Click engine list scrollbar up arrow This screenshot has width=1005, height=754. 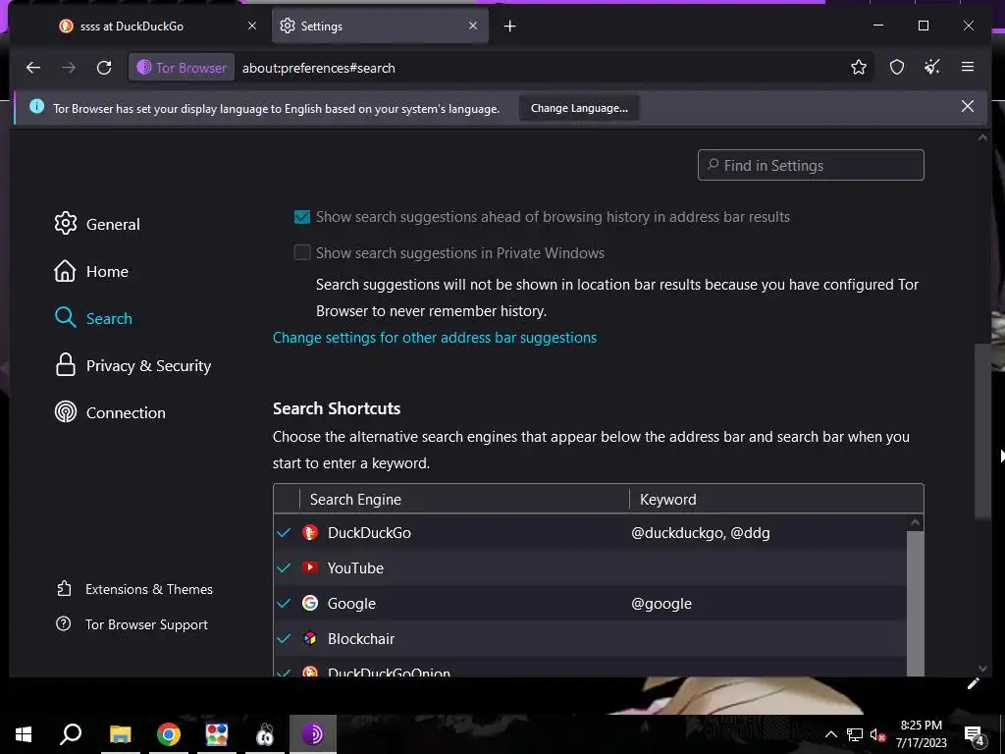pyautogui.click(x=915, y=522)
